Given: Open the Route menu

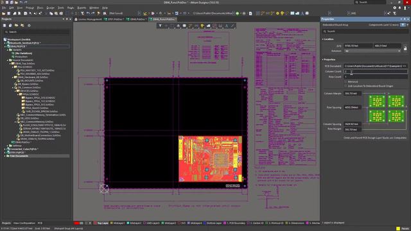Looking at the screenshot, I should click(71, 8).
